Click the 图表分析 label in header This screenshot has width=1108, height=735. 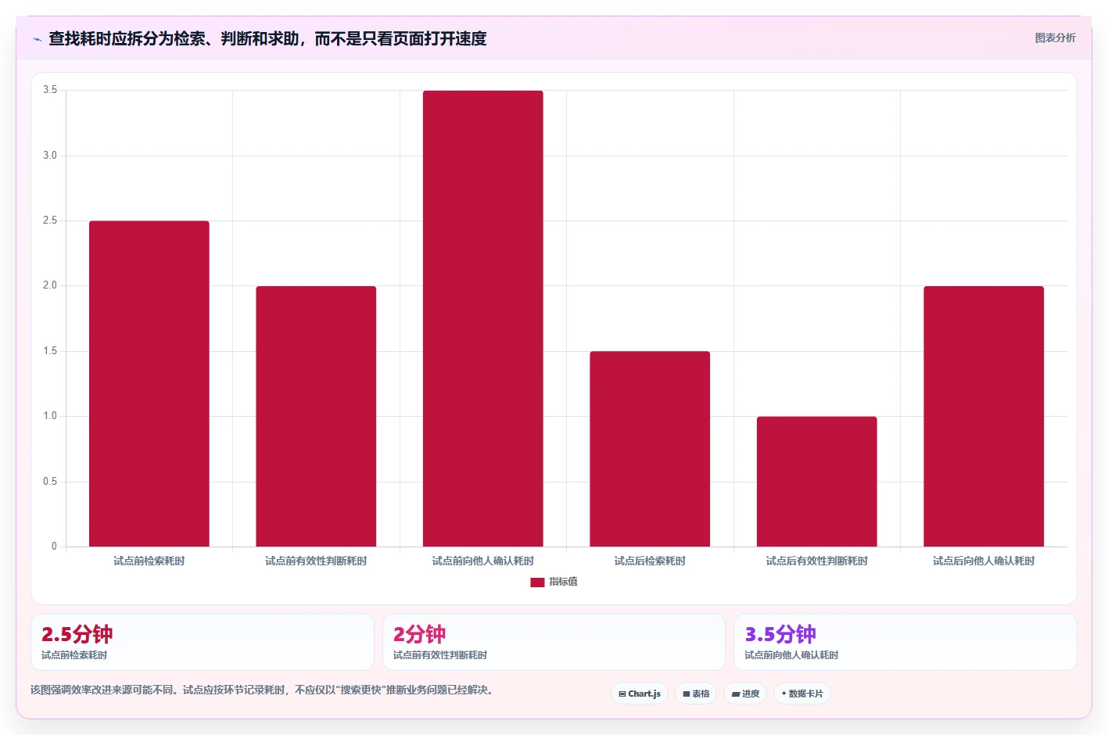1055,38
